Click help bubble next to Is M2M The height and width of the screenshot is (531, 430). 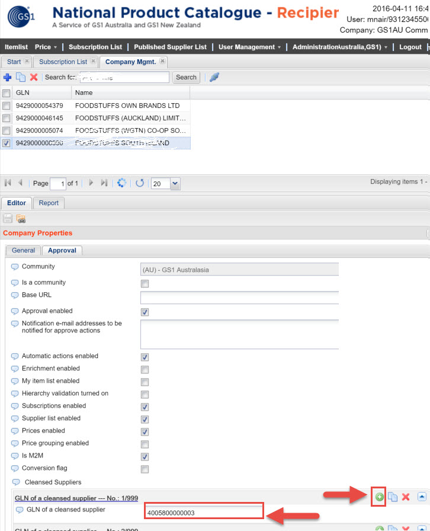15,456
